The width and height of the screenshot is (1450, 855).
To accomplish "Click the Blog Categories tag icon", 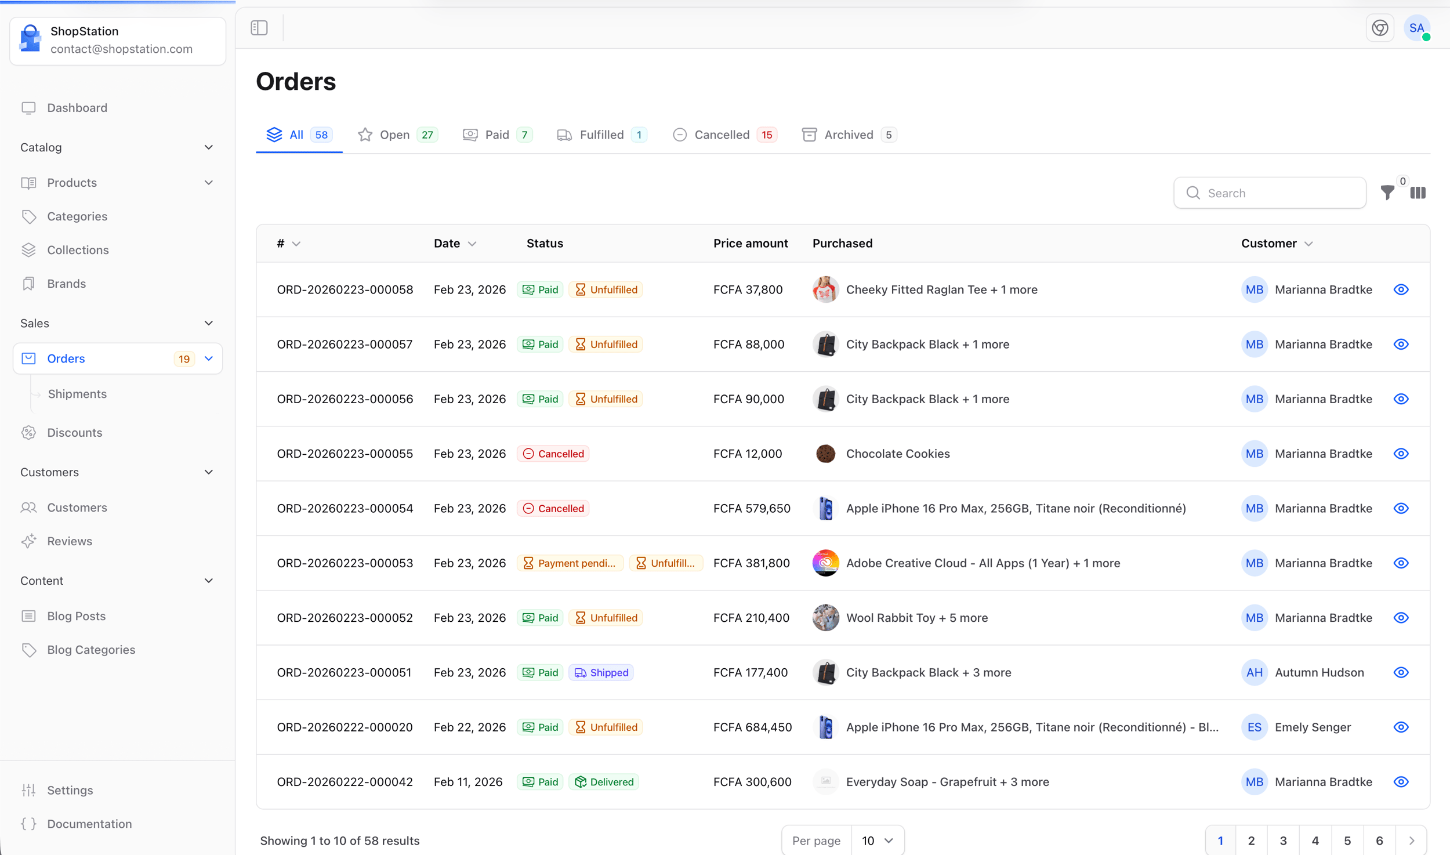I will (x=28, y=650).
